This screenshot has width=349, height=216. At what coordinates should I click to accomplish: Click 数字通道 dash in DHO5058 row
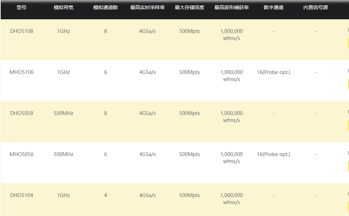tap(273, 114)
